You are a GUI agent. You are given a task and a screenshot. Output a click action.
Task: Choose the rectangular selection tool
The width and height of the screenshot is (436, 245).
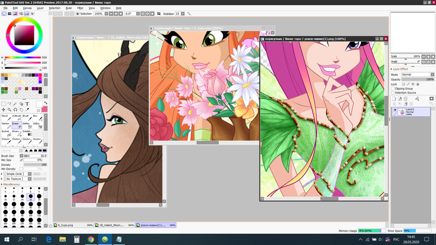coord(3,104)
